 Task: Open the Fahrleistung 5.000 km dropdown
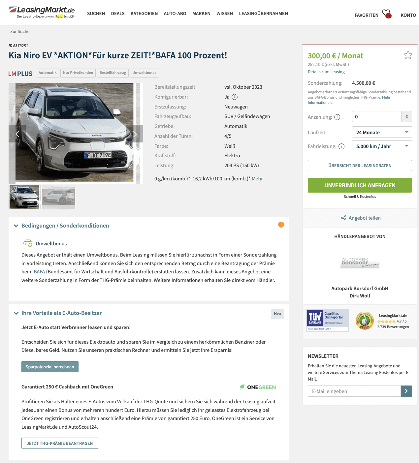click(382, 146)
